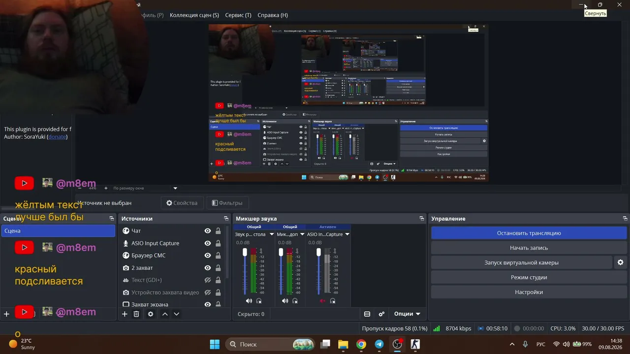
Task: Adjust the Мик...доп volume slider
Action: click(x=281, y=252)
